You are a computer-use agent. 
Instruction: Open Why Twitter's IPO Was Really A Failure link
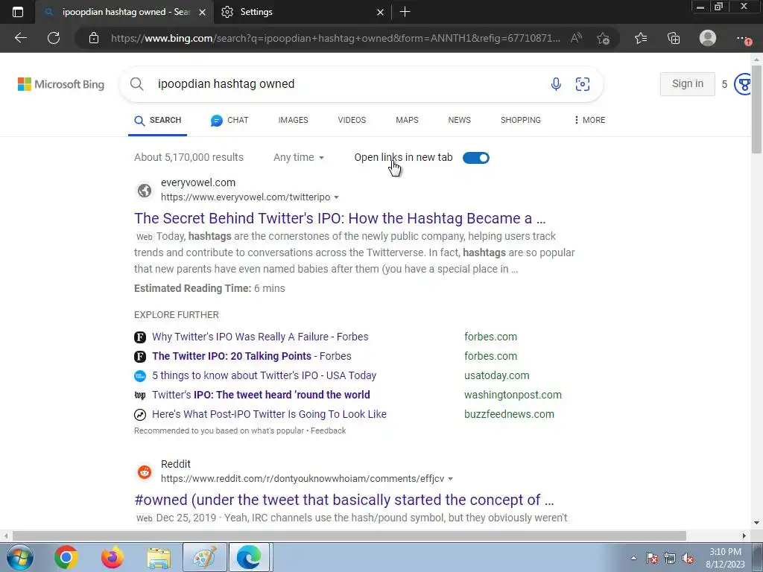point(260,337)
